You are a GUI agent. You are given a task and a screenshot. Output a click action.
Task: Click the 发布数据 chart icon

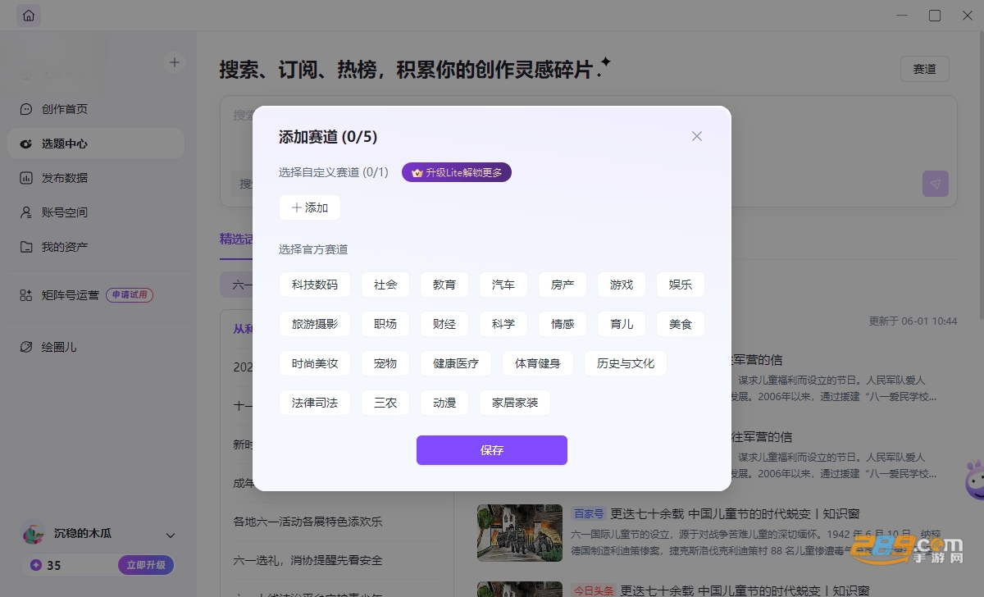[26, 178]
